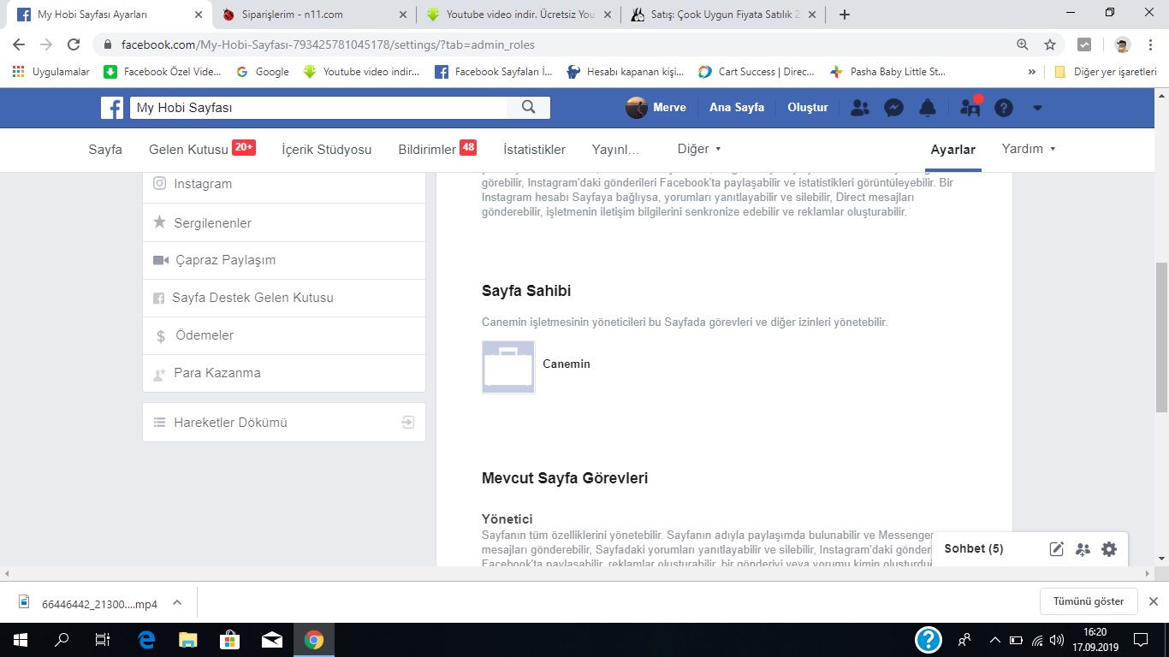The height and width of the screenshot is (657, 1169).
Task: Switch to the İstatistikler tab
Action: tap(534, 150)
